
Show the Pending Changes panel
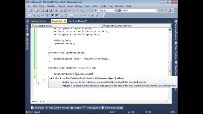(x=112, y=108)
